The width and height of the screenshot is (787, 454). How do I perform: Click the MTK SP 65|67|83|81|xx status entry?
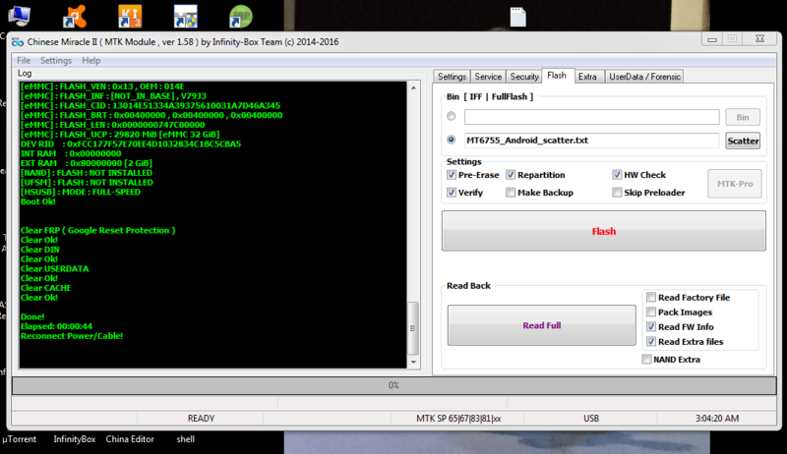click(x=458, y=419)
